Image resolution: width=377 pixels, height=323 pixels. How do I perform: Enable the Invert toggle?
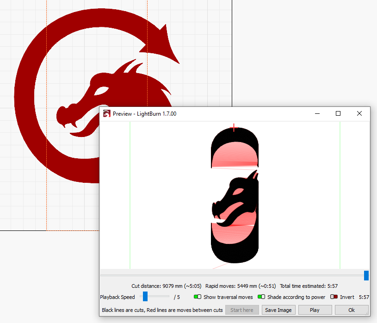coord(334,297)
